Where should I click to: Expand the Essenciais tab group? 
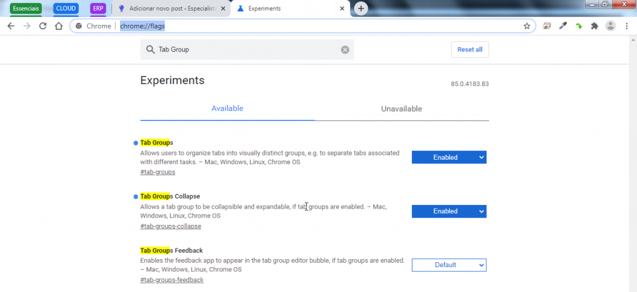tap(26, 9)
